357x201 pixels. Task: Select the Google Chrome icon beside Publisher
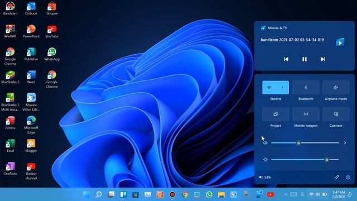pos(10,56)
